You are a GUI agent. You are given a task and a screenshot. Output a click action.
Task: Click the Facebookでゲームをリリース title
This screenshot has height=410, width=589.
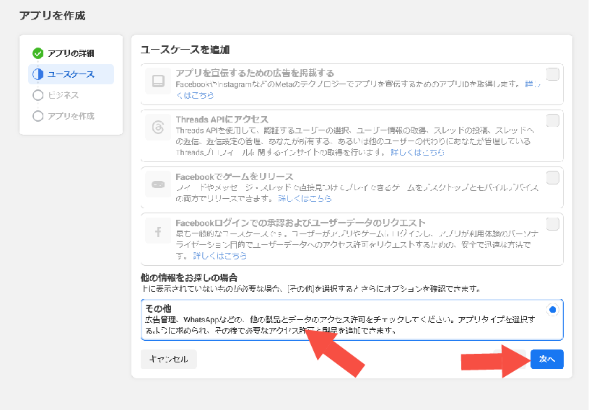235,177
